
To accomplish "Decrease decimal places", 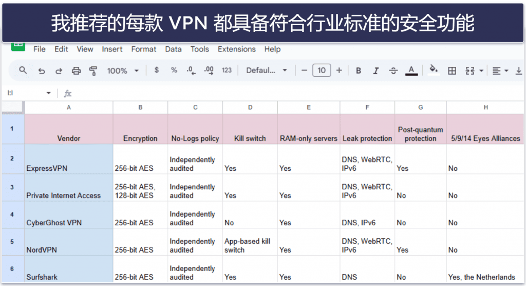I will click(191, 70).
